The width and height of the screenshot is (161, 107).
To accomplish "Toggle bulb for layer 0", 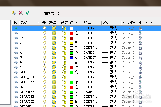I will tap(44, 28).
